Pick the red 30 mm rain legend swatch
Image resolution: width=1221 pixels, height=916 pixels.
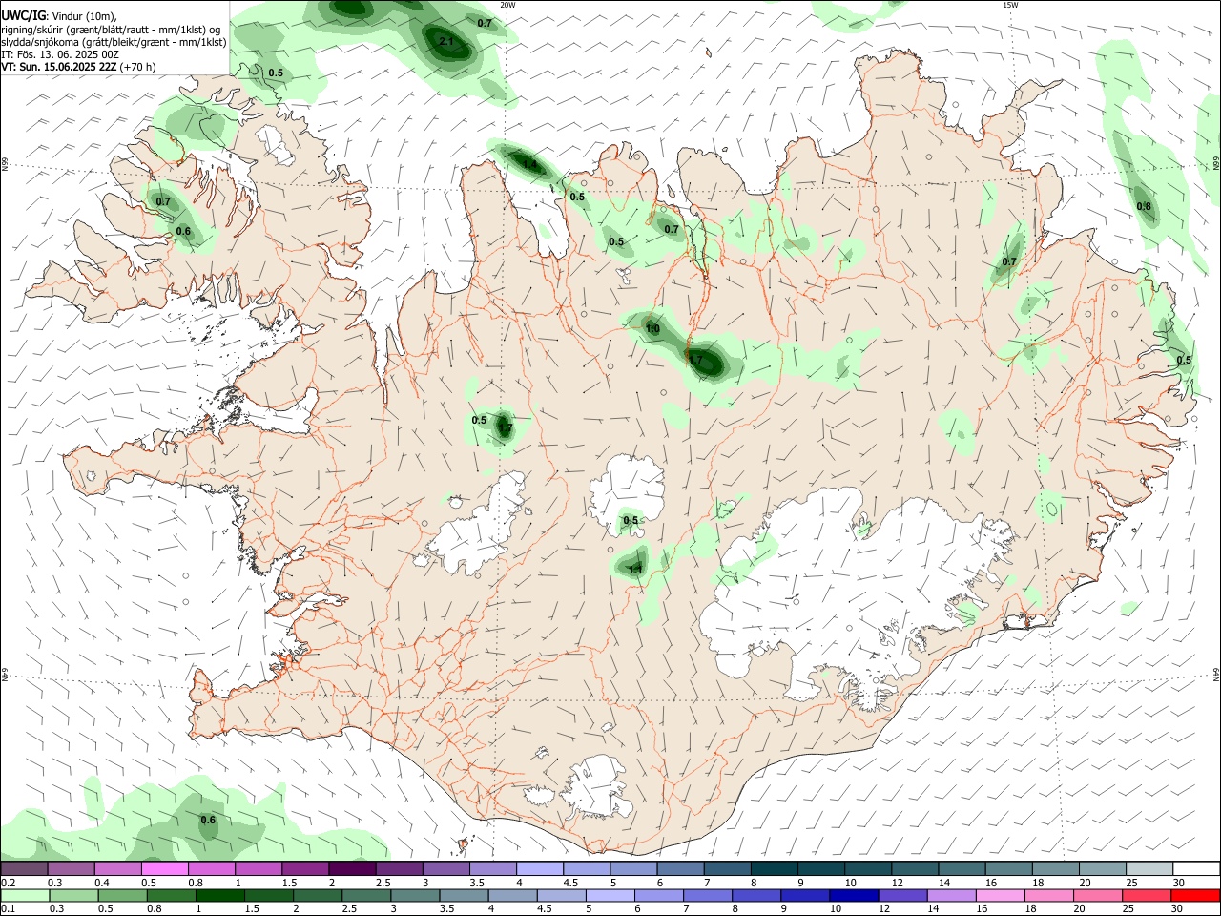(1196, 896)
